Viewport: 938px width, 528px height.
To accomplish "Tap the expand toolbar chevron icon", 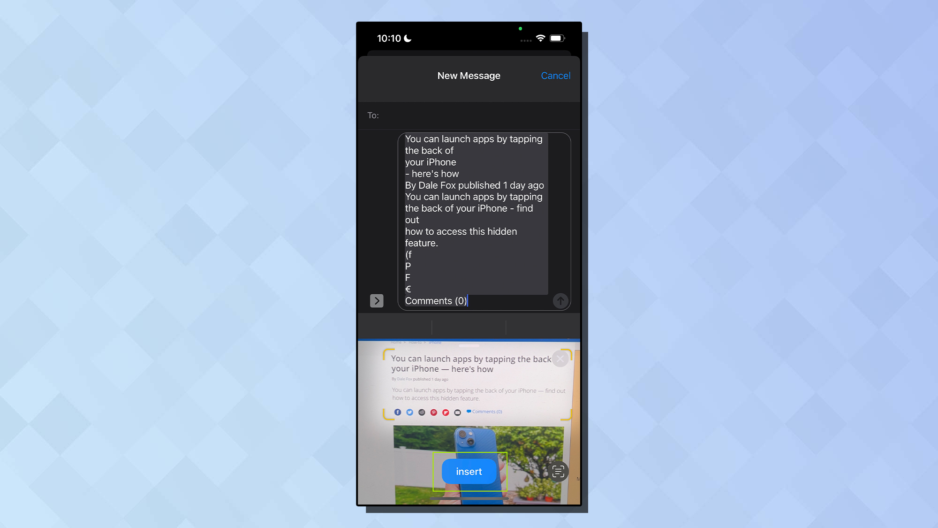I will click(376, 300).
